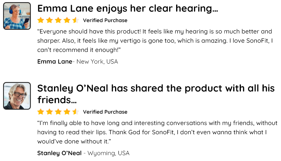The height and width of the screenshot is (161, 281).
Task: Click Emma Lane's profile photo
Action: [x=17, y=16]
